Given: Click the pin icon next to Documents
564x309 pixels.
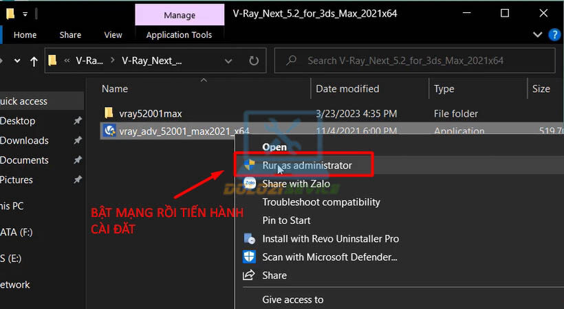Looking at the screenshot, I should click(x=78, y=160).
